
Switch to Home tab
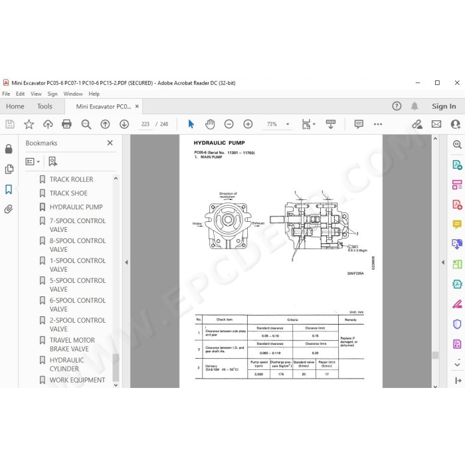pyautogui.click(x=15, y=106)
